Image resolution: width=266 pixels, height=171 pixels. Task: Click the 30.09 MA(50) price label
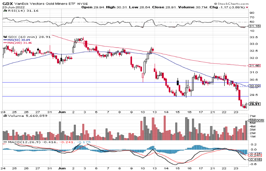pyautogui.click(x=255, y=86)
